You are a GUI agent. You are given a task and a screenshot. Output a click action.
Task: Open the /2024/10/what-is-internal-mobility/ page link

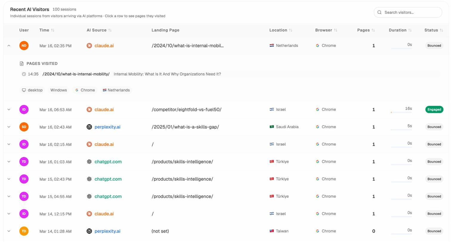tap(76, 74)
